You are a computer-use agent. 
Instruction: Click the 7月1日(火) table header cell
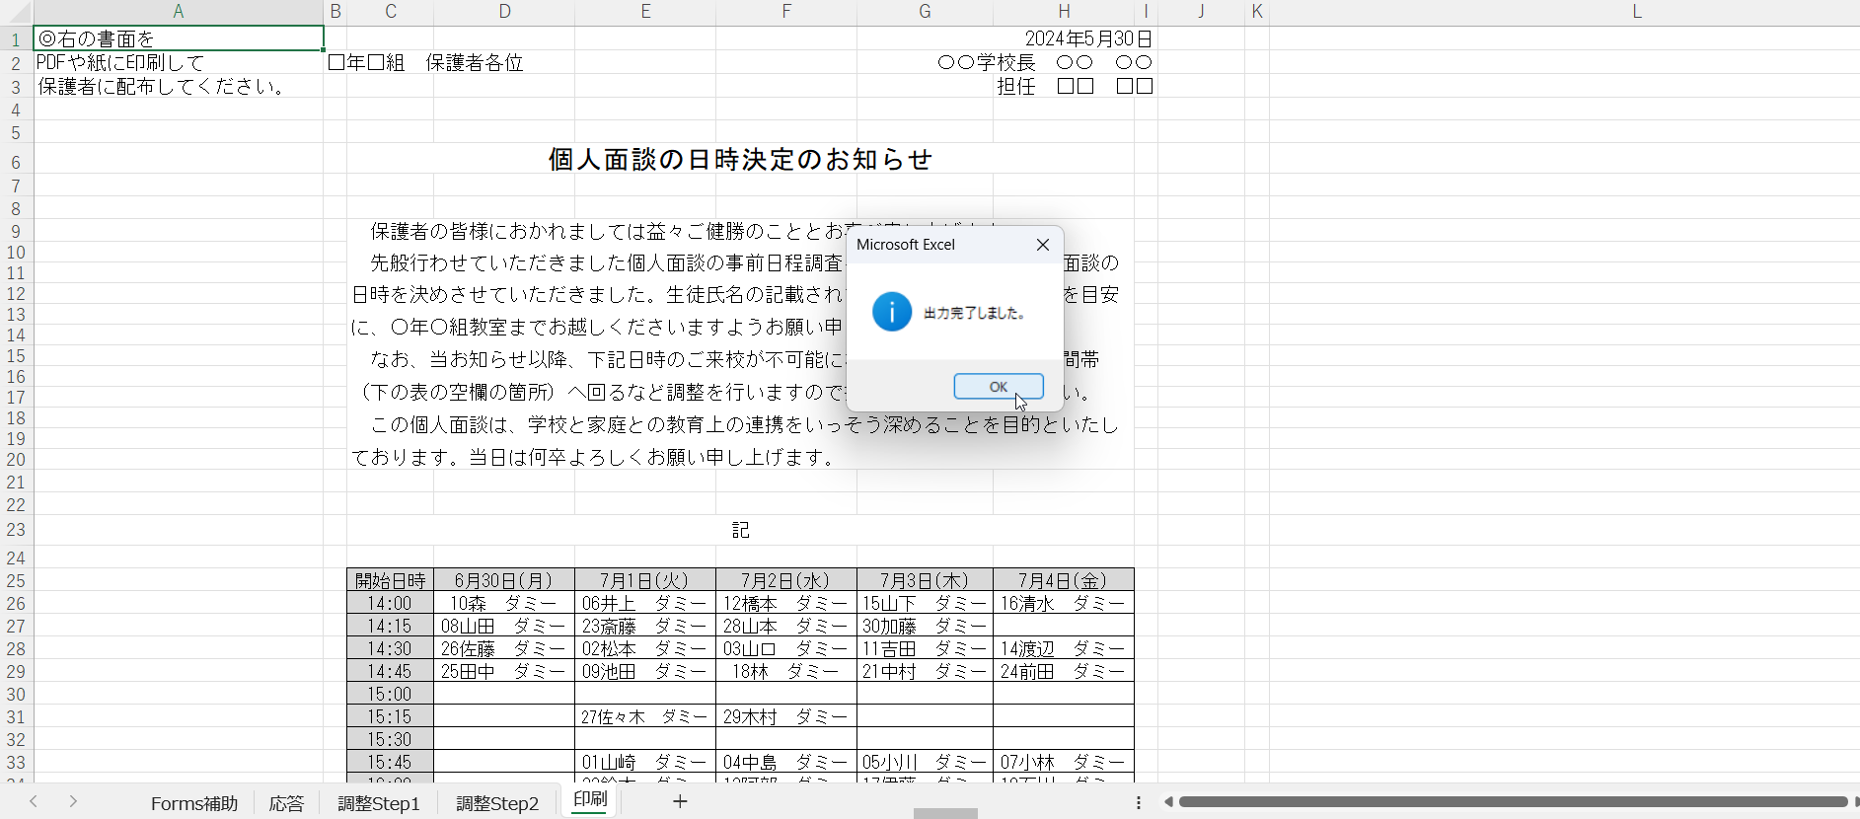(645, 580)
